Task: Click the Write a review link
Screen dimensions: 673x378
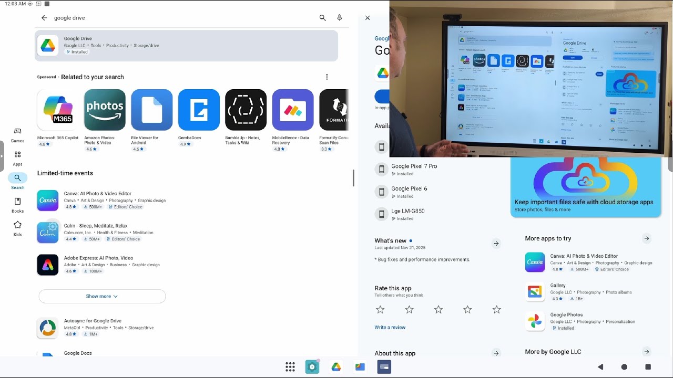Action: coord(390,328)
